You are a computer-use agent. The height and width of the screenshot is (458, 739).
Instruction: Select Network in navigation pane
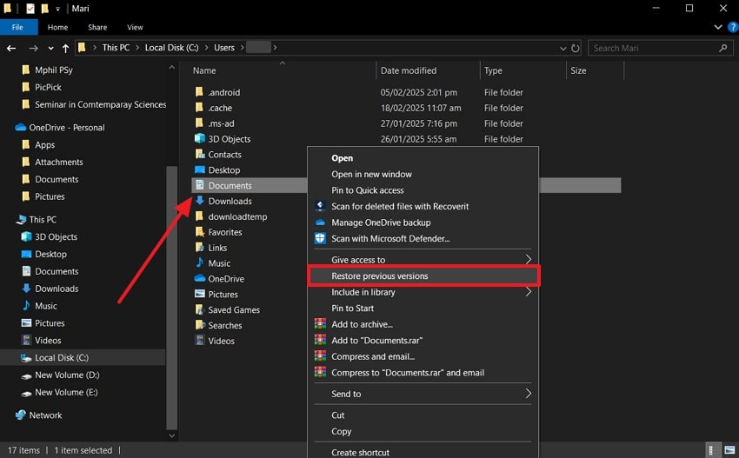coord(45,415)
